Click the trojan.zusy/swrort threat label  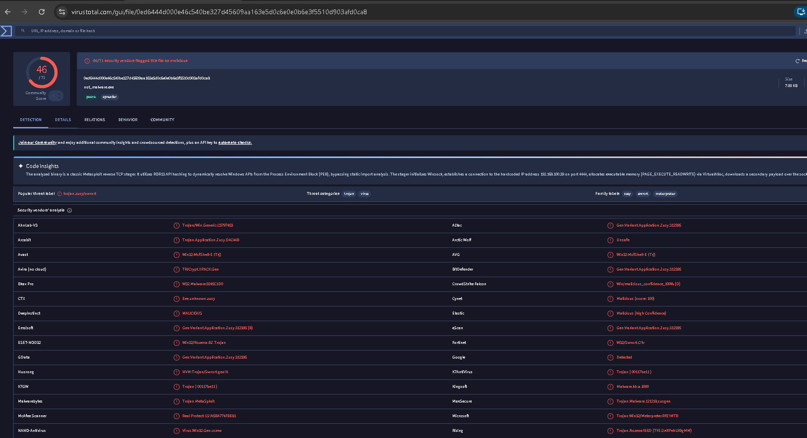[80, 194]
